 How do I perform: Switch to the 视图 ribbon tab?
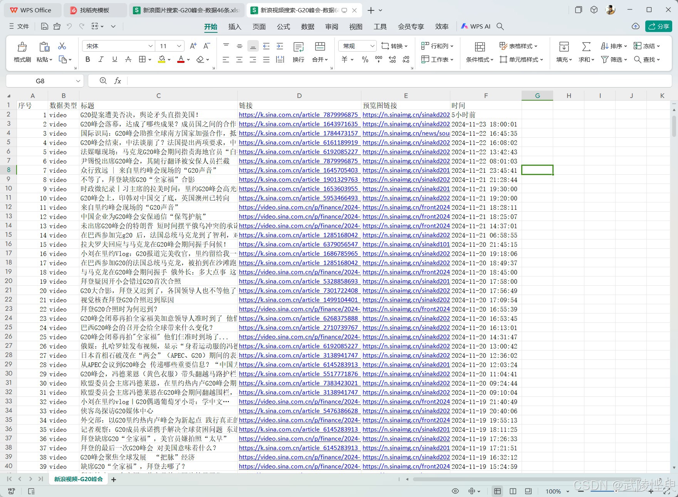[356, 26]
